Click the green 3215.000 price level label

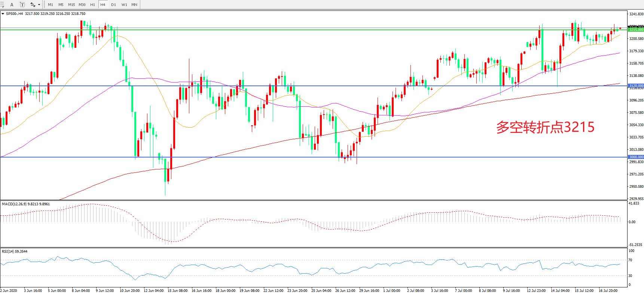coord(636,30)
